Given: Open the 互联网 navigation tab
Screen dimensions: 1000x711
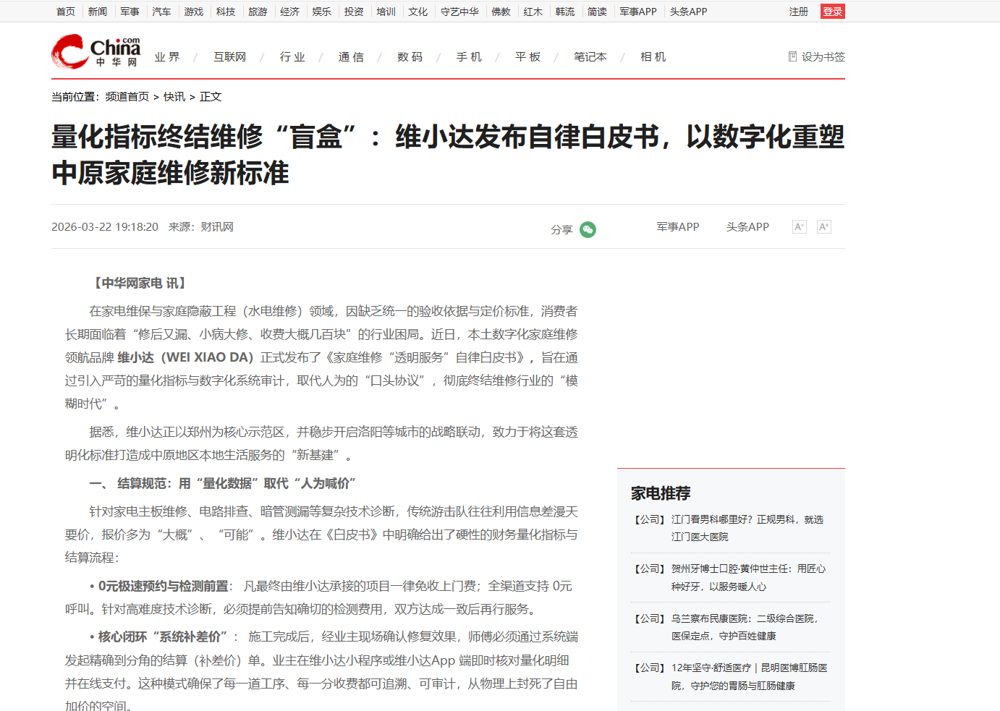Looking at the screenshot, I should (x=229, y=56).
